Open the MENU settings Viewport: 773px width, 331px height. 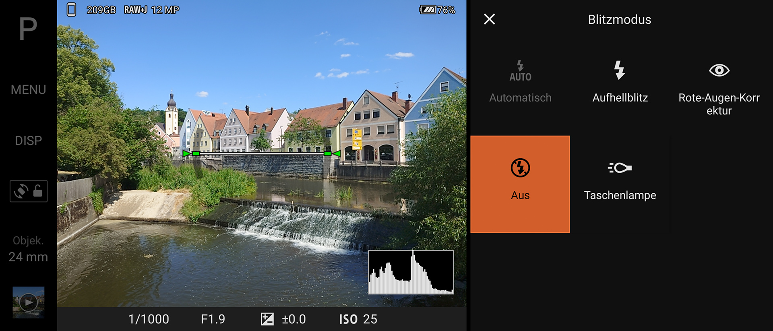click(x=28, y=89)
